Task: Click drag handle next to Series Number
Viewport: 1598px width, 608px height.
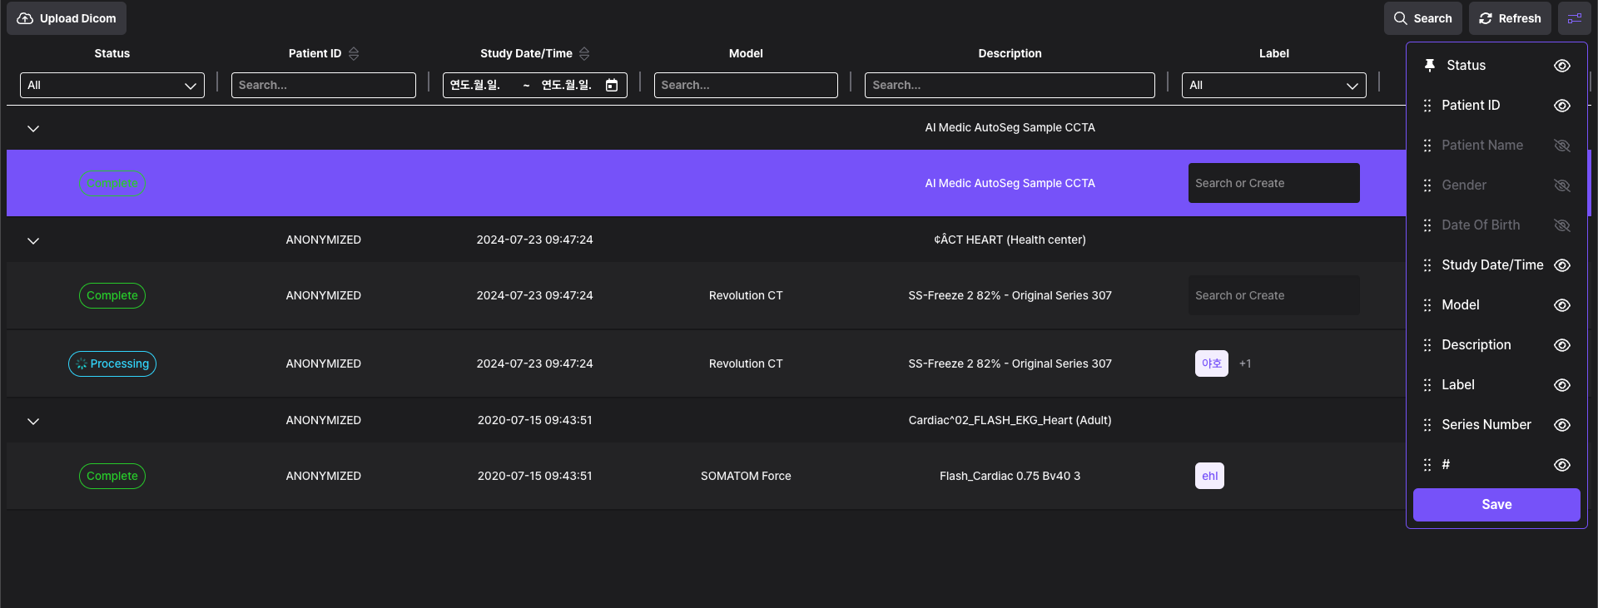Action: [x=1427, y=425]
